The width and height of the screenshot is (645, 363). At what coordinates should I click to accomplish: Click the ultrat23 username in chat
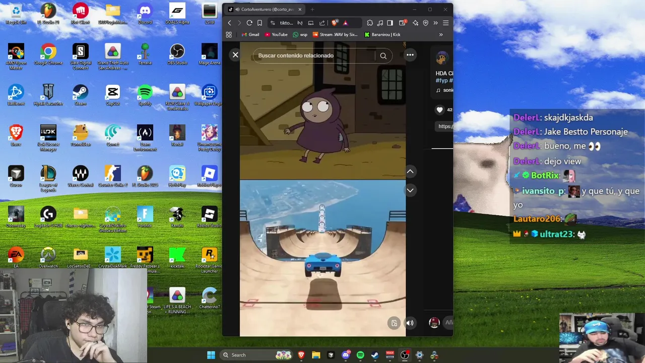[557, 234]
